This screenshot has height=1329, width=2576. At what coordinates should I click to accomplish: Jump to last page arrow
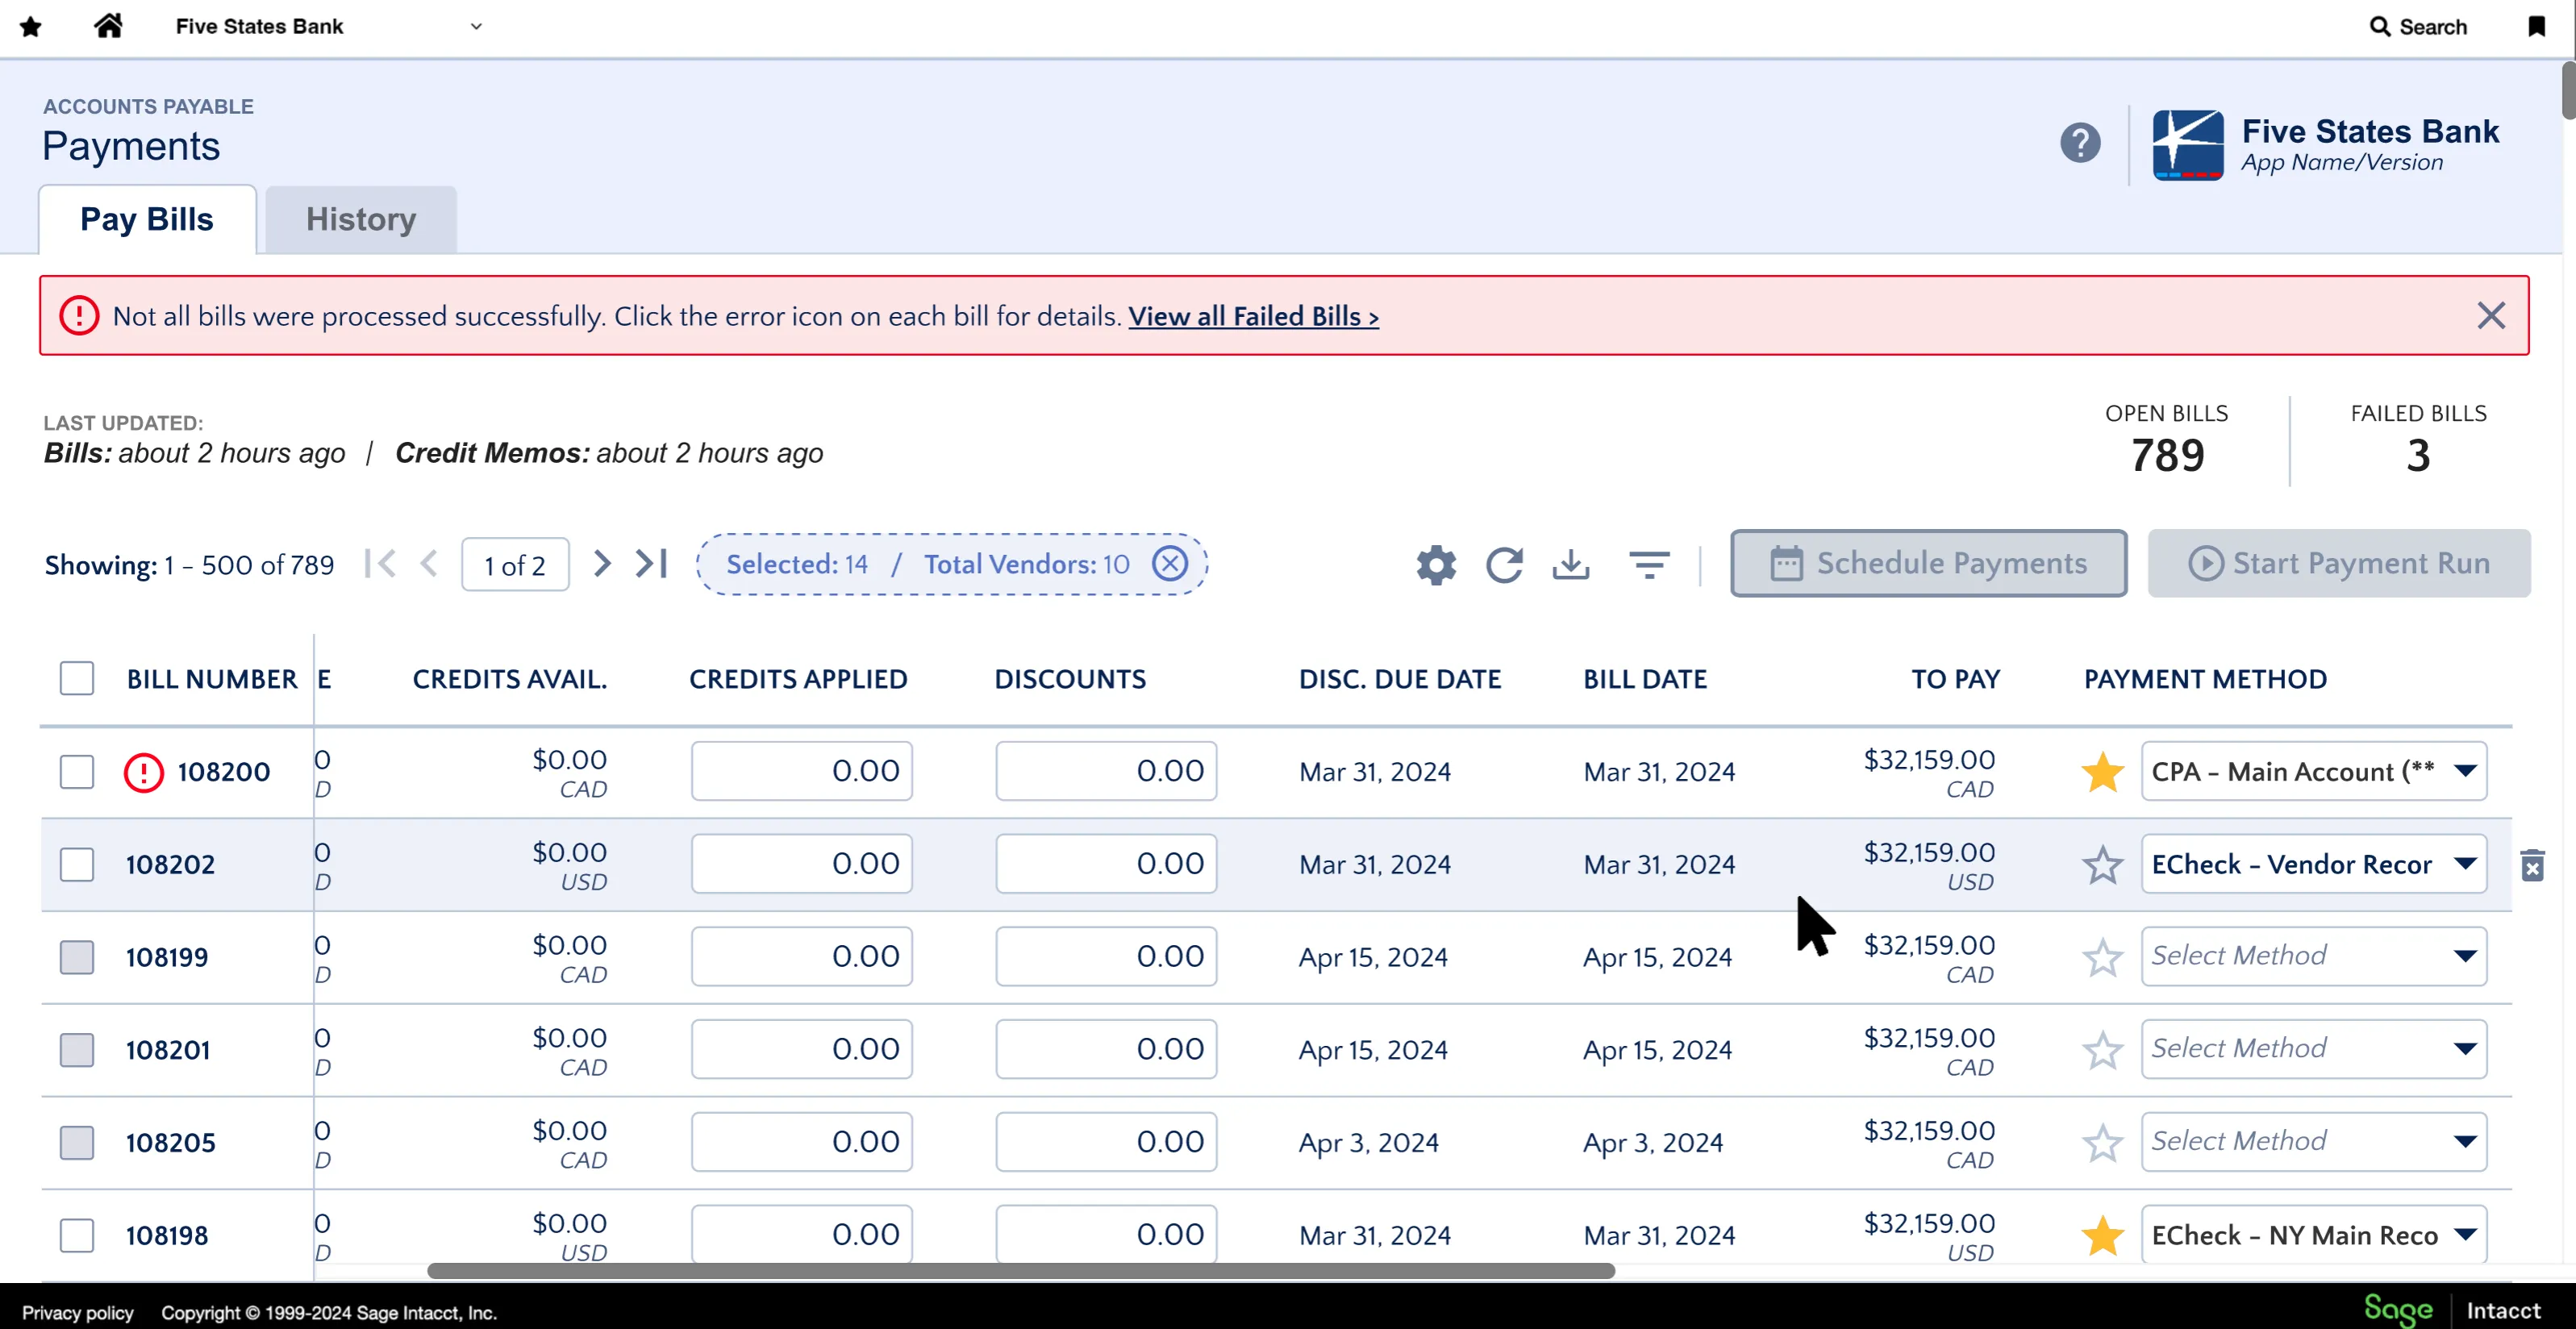click(651, 564)
